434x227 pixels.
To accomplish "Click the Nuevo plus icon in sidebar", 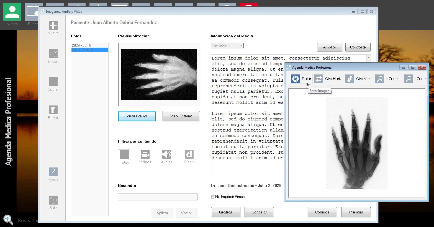I will click(x=53, y=25).
